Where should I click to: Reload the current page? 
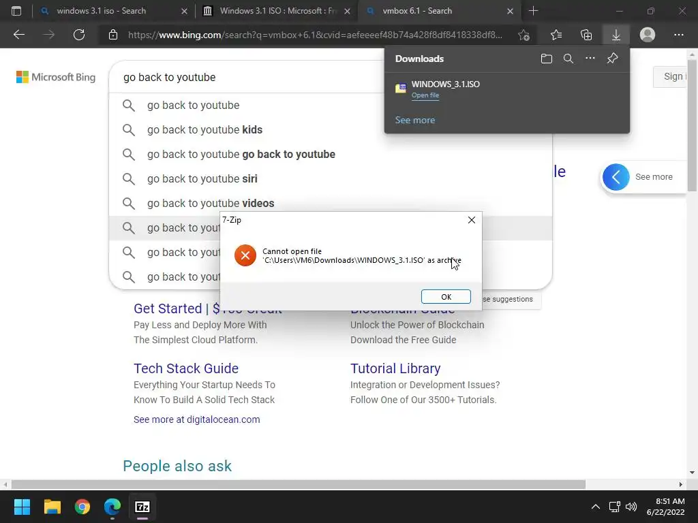click(x=79, y=35)
